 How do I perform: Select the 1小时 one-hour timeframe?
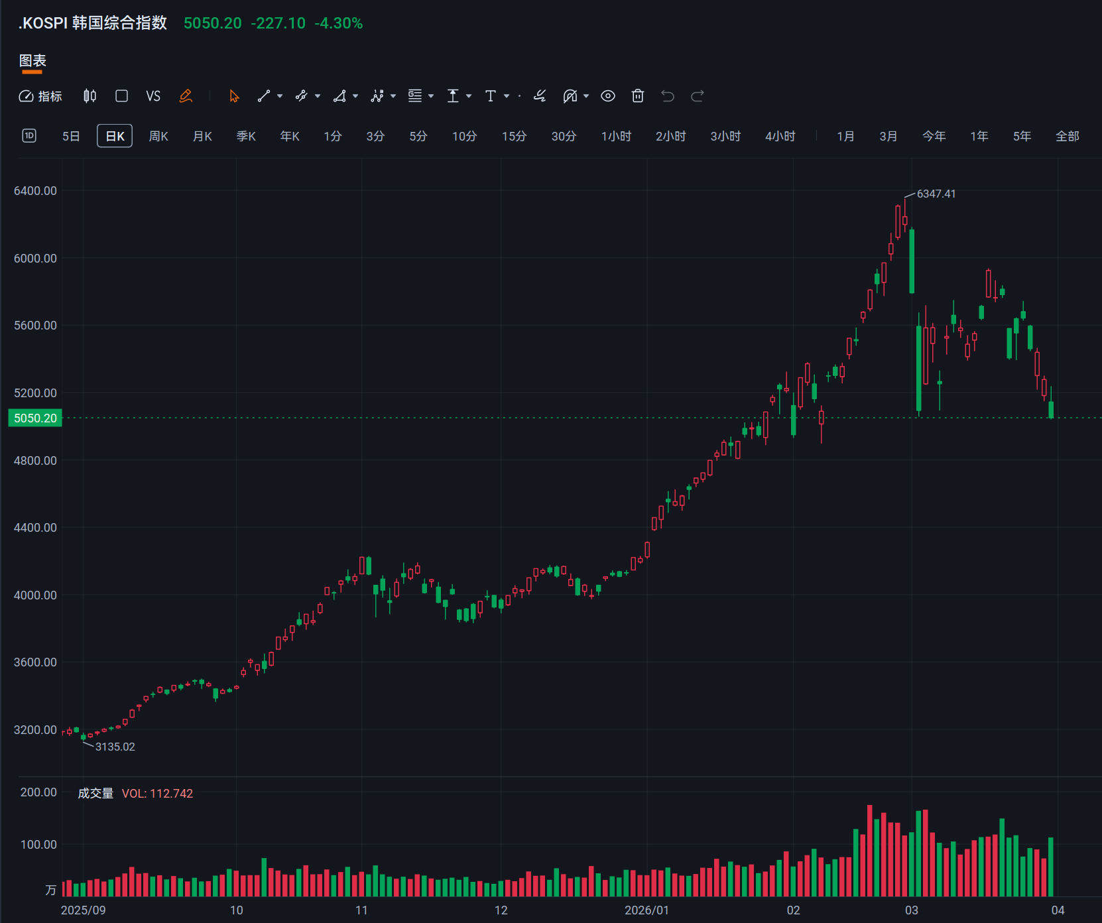616,136
